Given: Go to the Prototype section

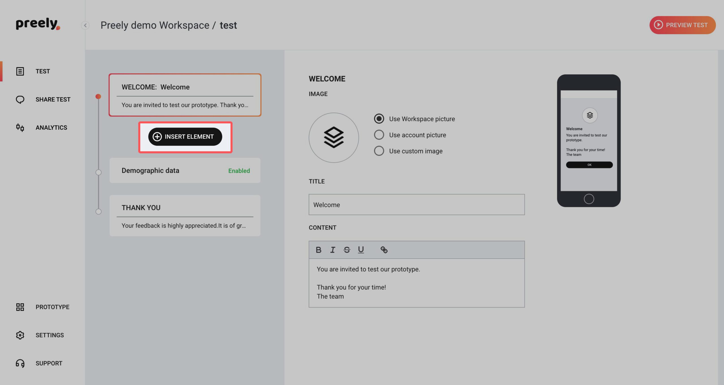Looking at the screenshot, I should click(x=52, y=307).
